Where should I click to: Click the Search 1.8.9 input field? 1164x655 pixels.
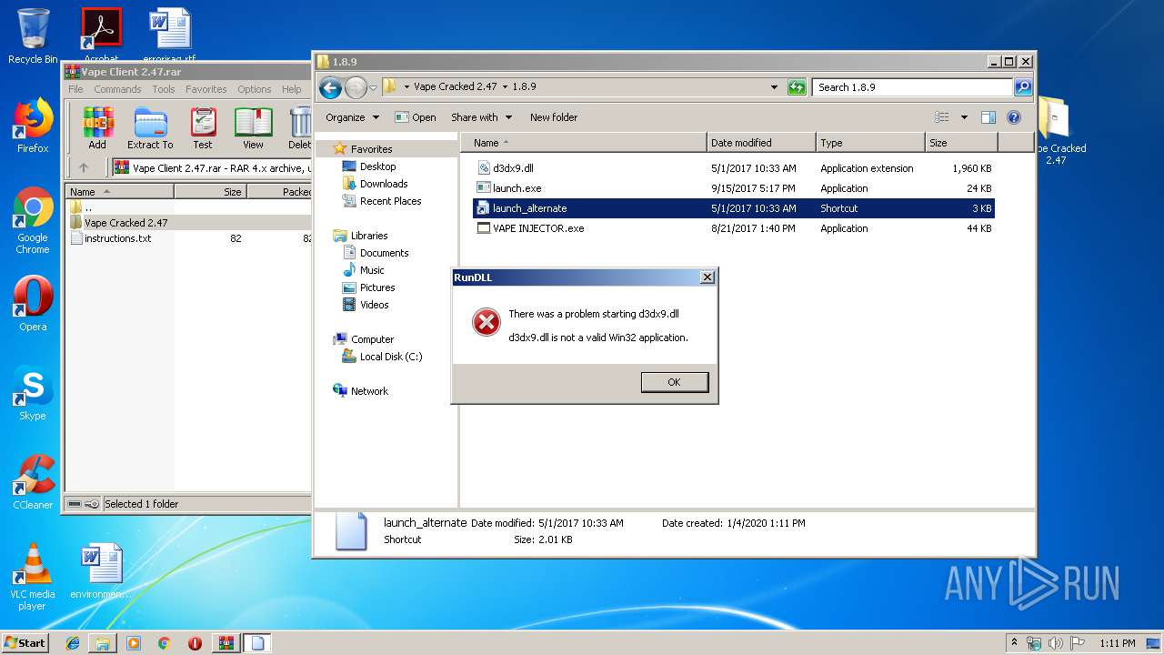coord(912,87)
